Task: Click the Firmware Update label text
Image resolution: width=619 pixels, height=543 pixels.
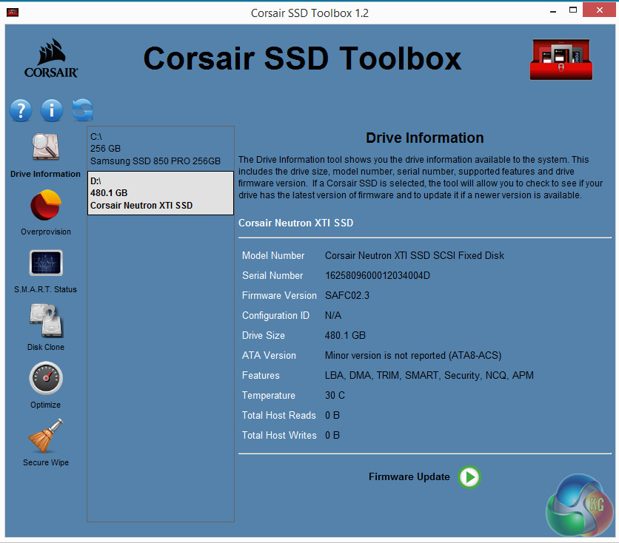Action: tap(409, 476)
